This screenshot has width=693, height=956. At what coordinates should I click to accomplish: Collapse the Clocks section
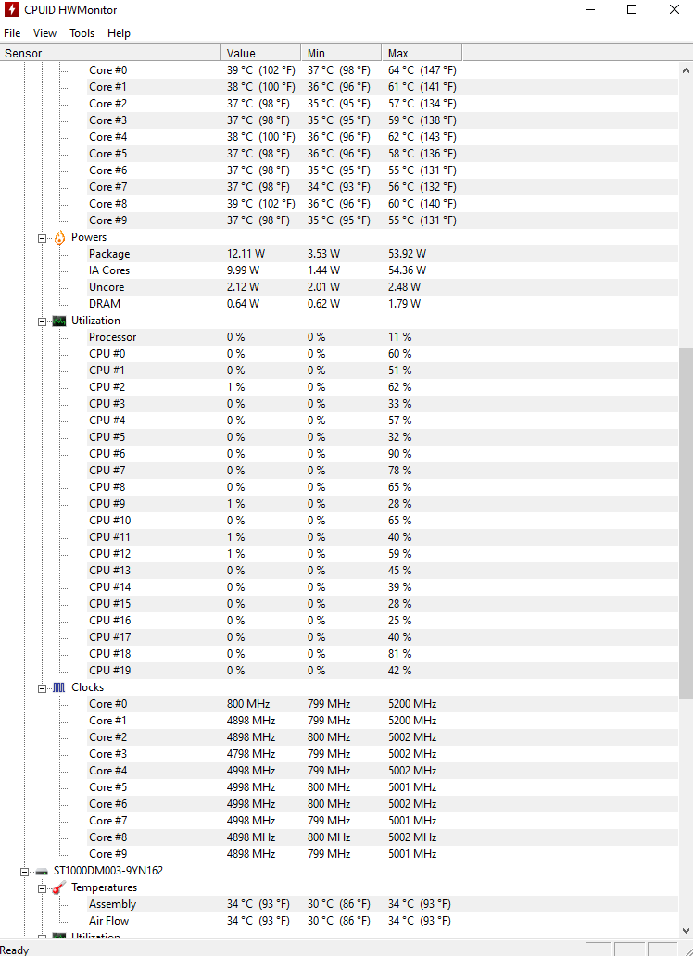(42, 688)
